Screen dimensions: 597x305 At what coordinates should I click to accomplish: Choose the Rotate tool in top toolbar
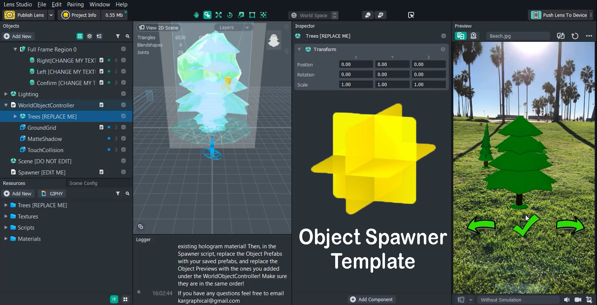point(230,15)
